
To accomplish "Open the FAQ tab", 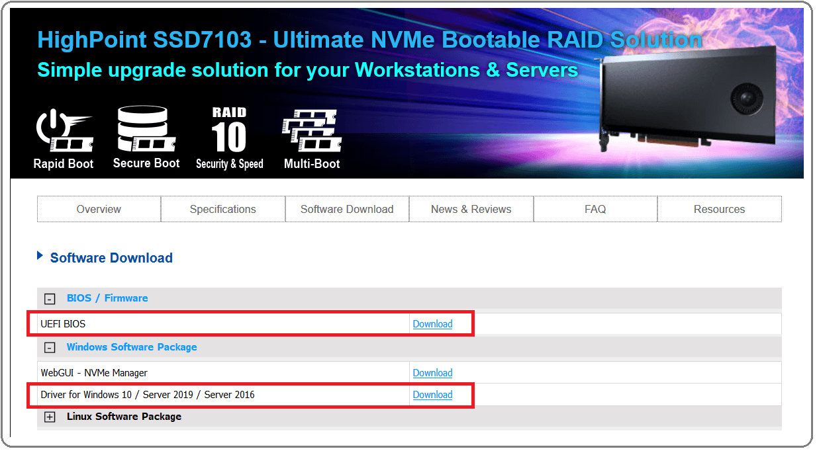I will (x=595, y=209).
